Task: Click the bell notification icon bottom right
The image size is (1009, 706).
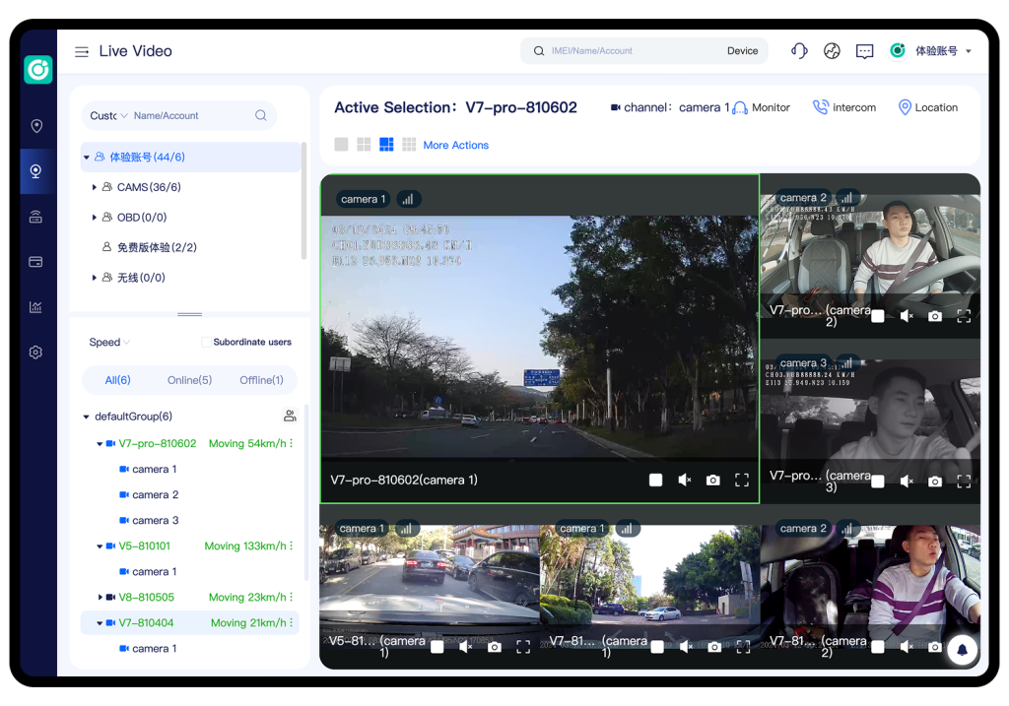Action: point(962,649)
